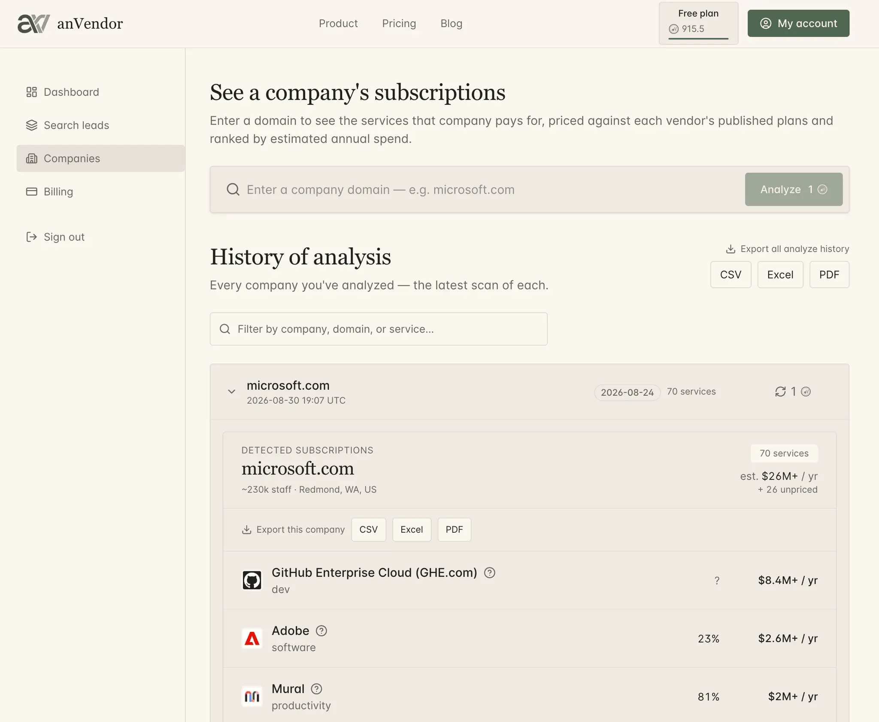Click the Adobe logo icon
This screenshot has height=722, width=879.
[252, 638]
